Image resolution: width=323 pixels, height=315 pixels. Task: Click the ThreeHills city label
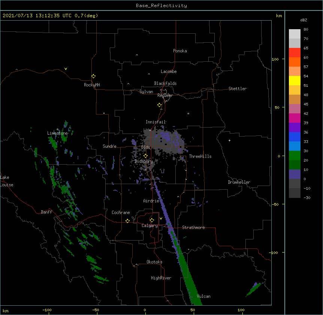point(200,156)
